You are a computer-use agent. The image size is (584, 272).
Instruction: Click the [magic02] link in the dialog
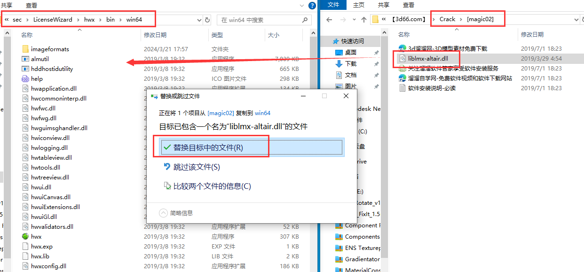221,113
